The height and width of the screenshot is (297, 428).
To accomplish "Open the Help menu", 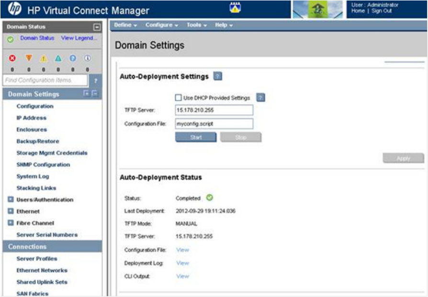I will [224, 25].
